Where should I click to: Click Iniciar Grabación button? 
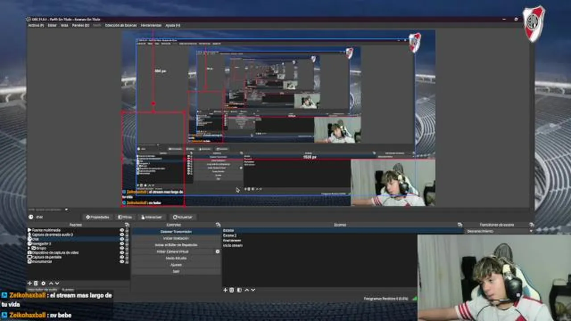tap(176, 239)
